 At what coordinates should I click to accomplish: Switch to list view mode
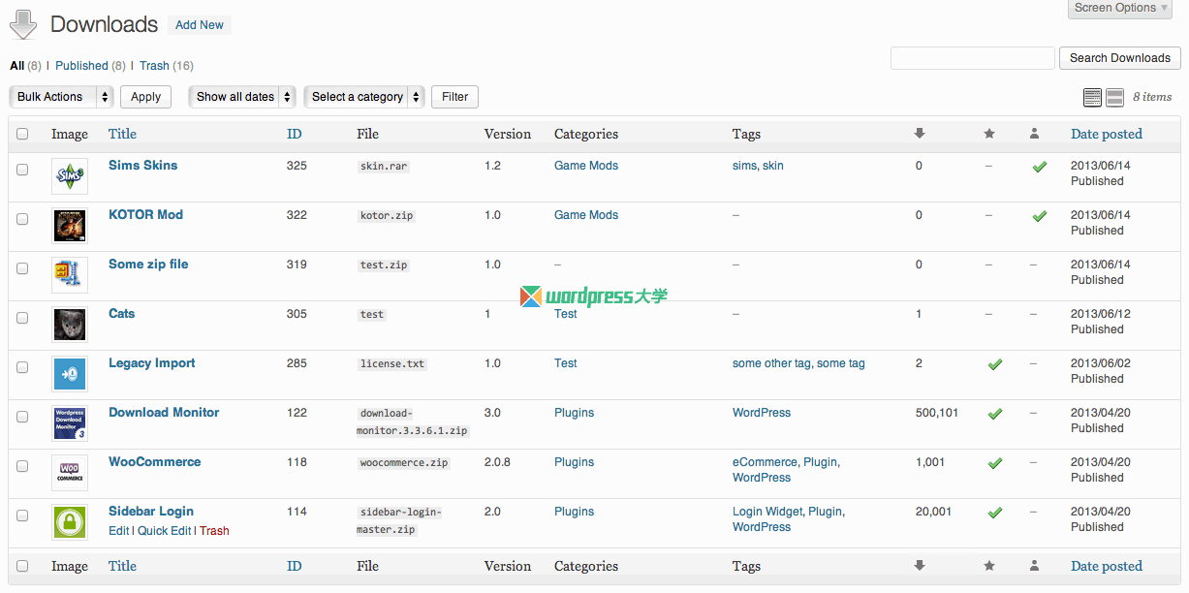click(1092, 97)
